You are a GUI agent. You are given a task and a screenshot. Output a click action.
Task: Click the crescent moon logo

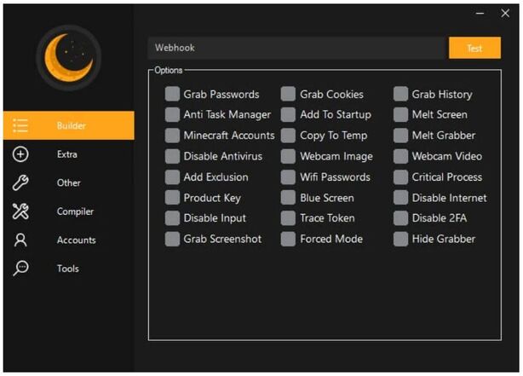coord(68,57)
